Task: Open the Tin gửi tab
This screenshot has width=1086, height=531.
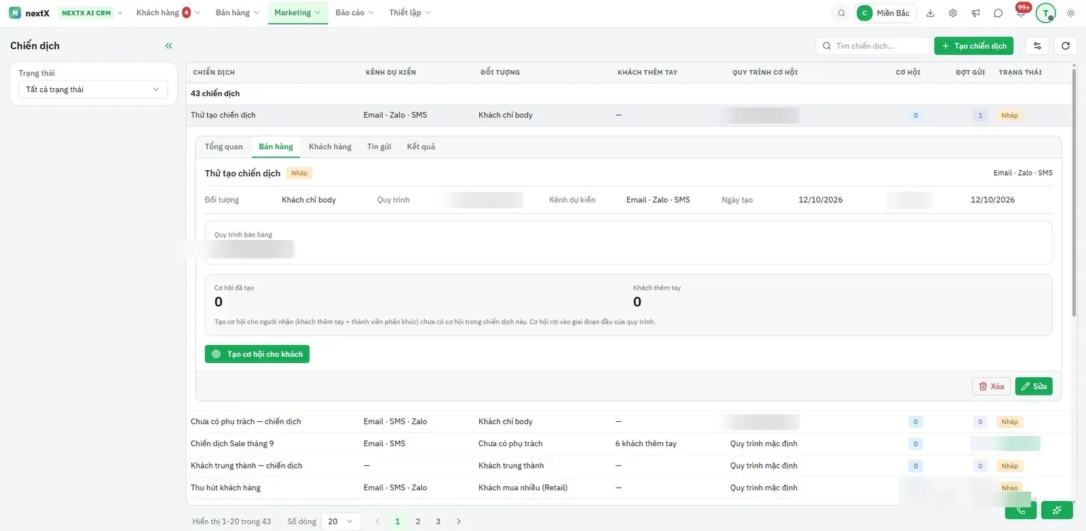Action: [x=379, y=146]
